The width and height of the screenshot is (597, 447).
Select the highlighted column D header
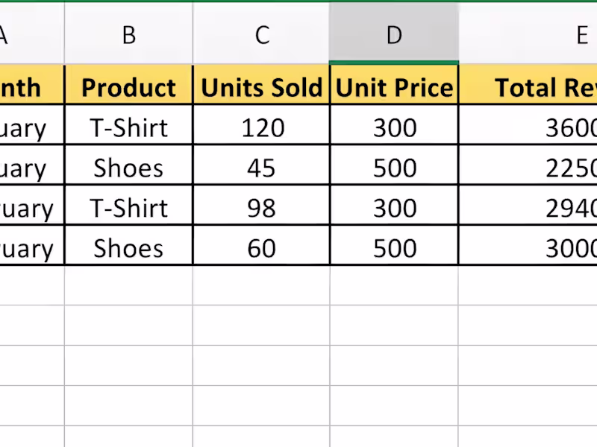pyautogui.click(x=394, y=35)
